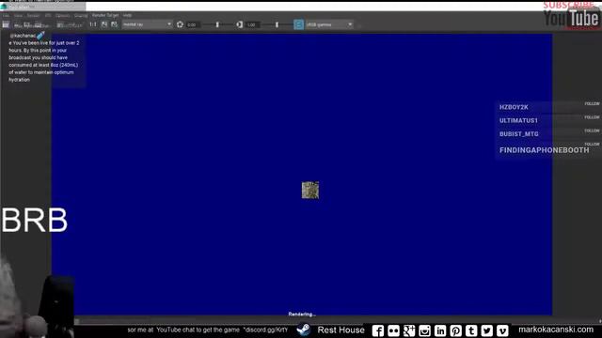
Task: Click the Remove image icon
Action: [114, 24]
